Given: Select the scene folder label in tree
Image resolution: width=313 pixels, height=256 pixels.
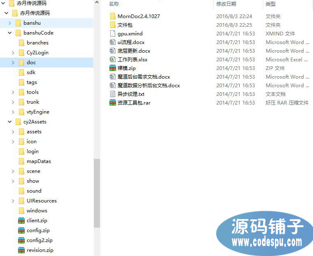Looking at the screenshot, I should [x=34, y=171].
